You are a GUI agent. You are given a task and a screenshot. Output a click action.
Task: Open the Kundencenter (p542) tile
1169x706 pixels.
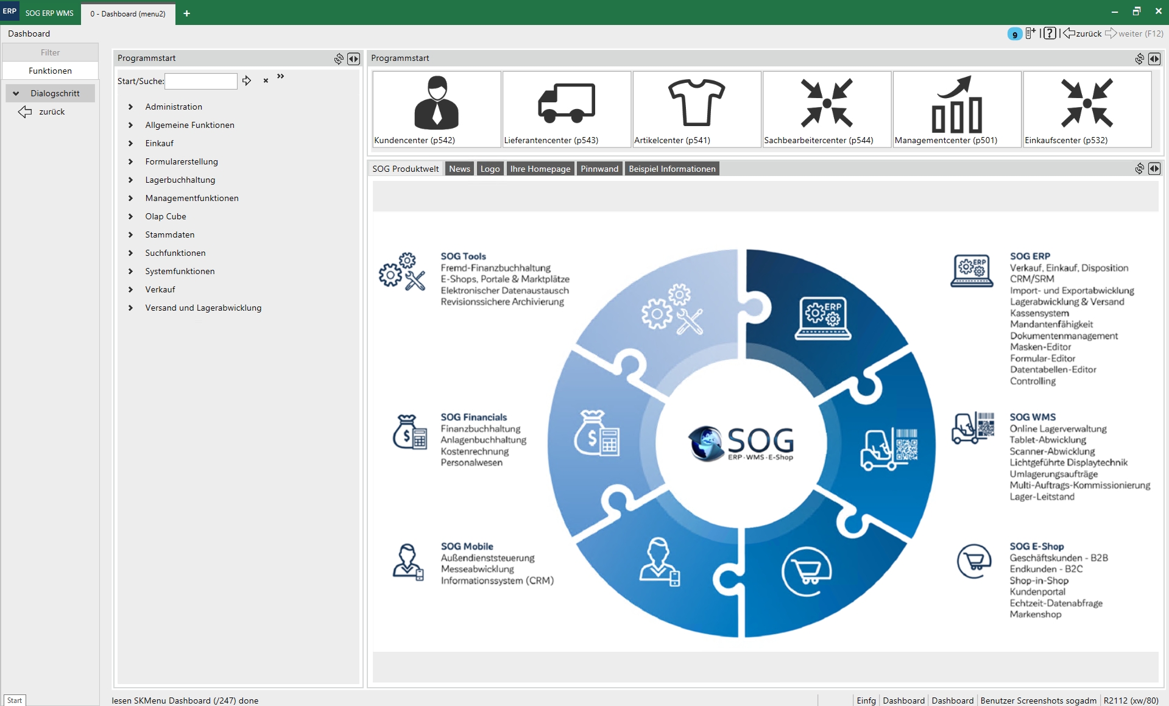pos(436,109)
